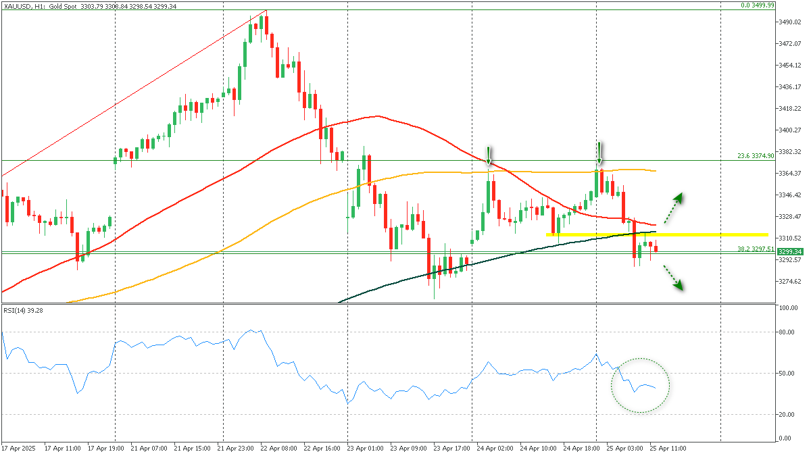The height and width of the screenshot is (456, 811).
Task: Click the RSI(14) 39.28 indicator label
Action: tap(22, 310)
